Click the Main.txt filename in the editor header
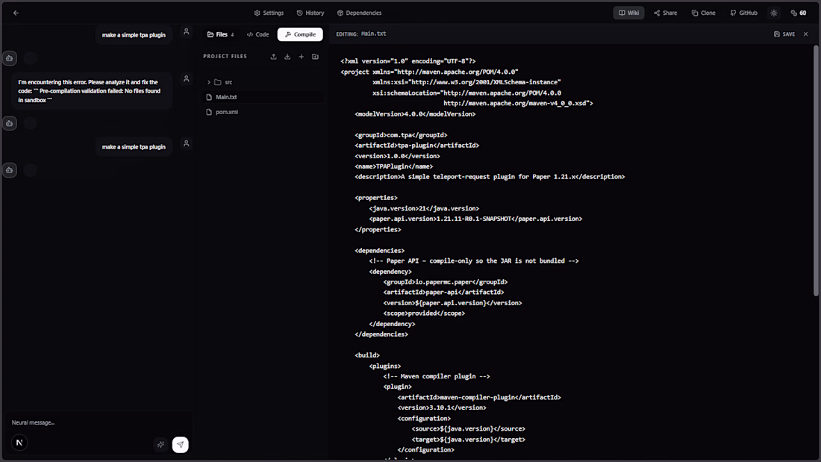The width and height of the screenshot is (821, 462). [373, 34]
